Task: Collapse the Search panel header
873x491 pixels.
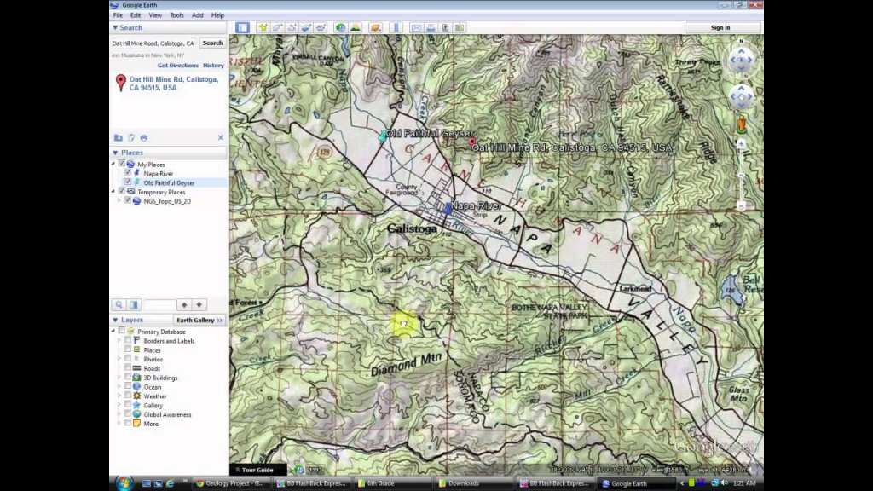Action: point(115,28)
